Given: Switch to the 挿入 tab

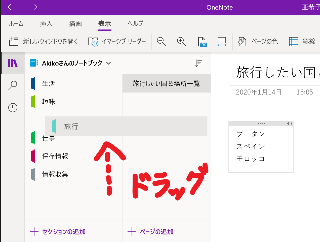Looking at the screenshot, I should [x=46, y=24].
